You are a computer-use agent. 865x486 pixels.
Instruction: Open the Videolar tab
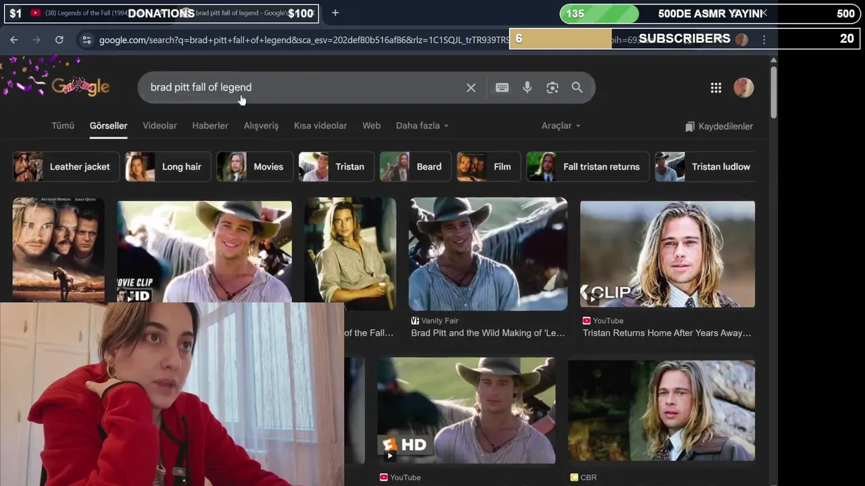[159, 126]
